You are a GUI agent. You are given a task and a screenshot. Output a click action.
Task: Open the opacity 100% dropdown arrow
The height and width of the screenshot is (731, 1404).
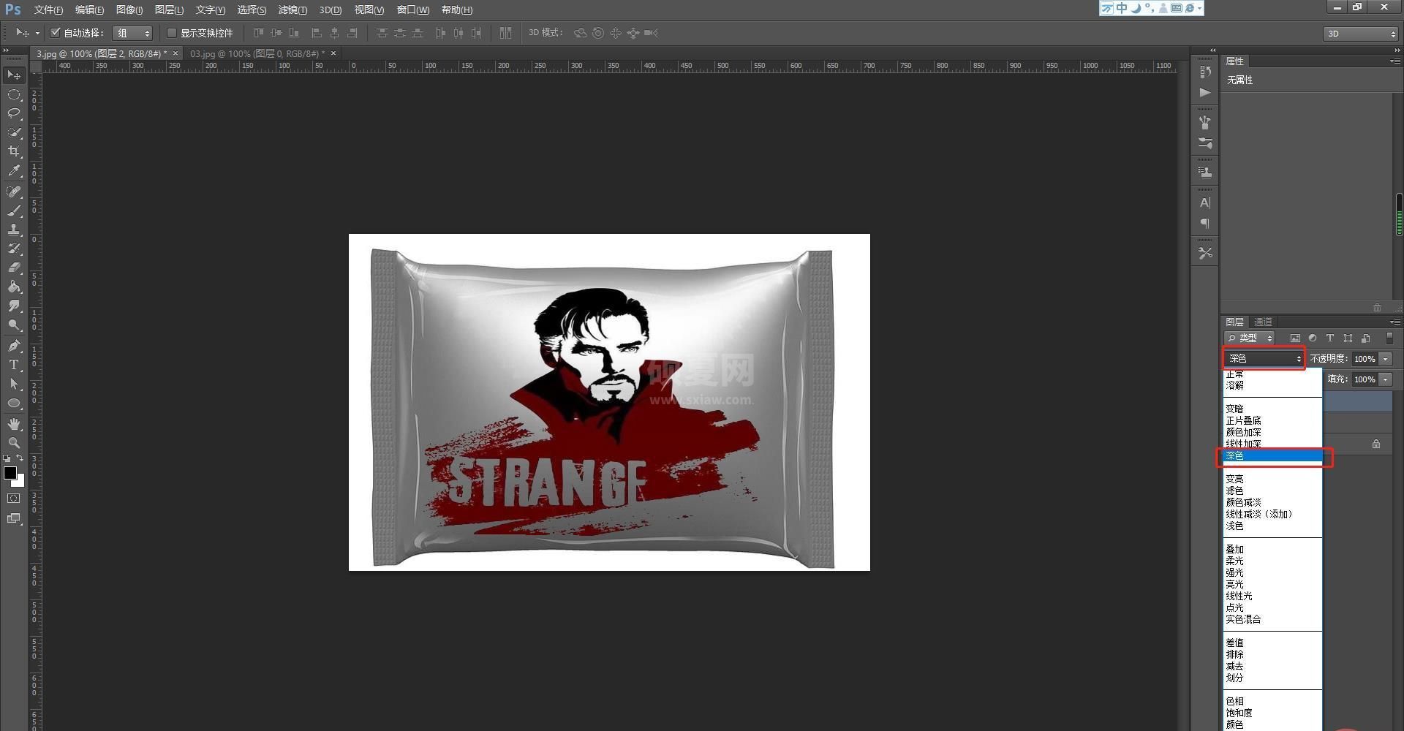coord(1386,359)
